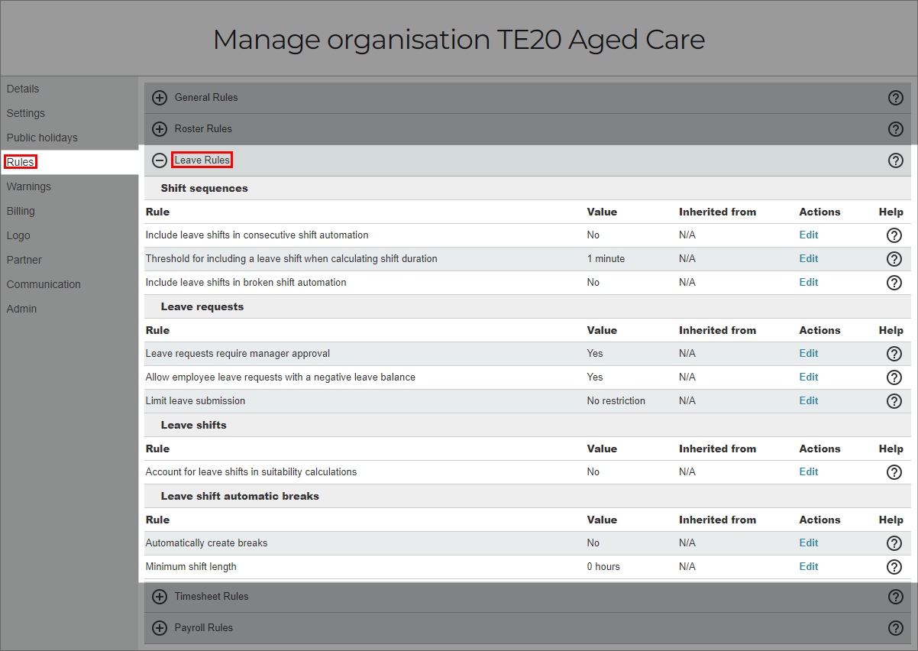Open help for Timesheet Rules section
The height and width of the screenshot is (651, 918).
point(896,597)
